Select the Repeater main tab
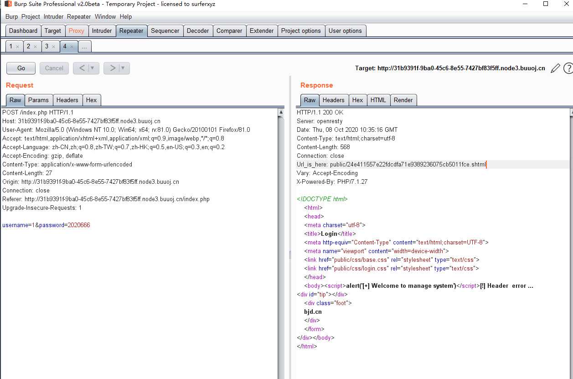 point(131,31)
